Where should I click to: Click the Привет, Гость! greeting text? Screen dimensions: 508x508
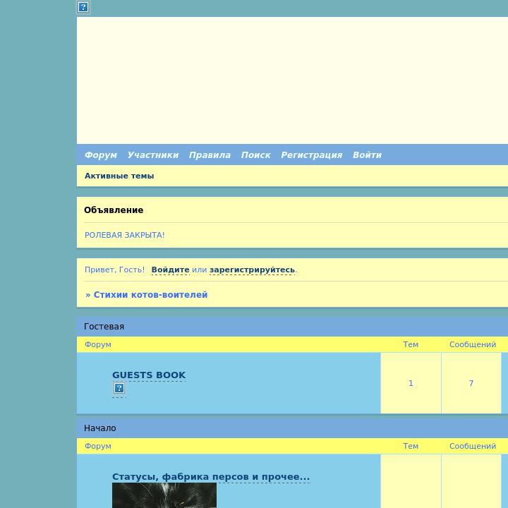coord(114,270)
